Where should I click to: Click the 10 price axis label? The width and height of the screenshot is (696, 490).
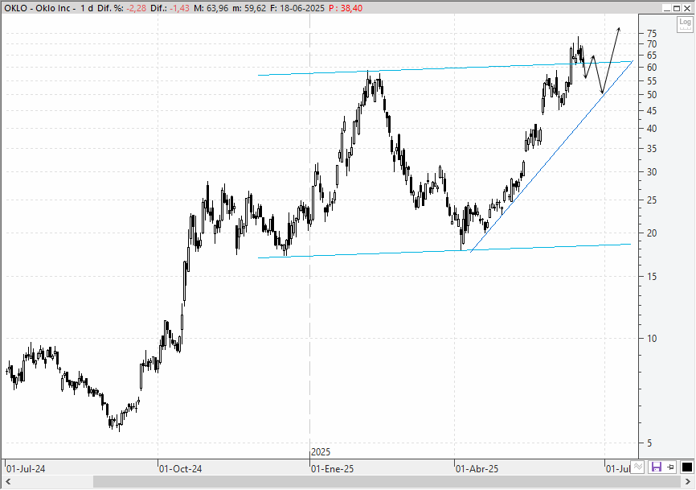[652, 338]
